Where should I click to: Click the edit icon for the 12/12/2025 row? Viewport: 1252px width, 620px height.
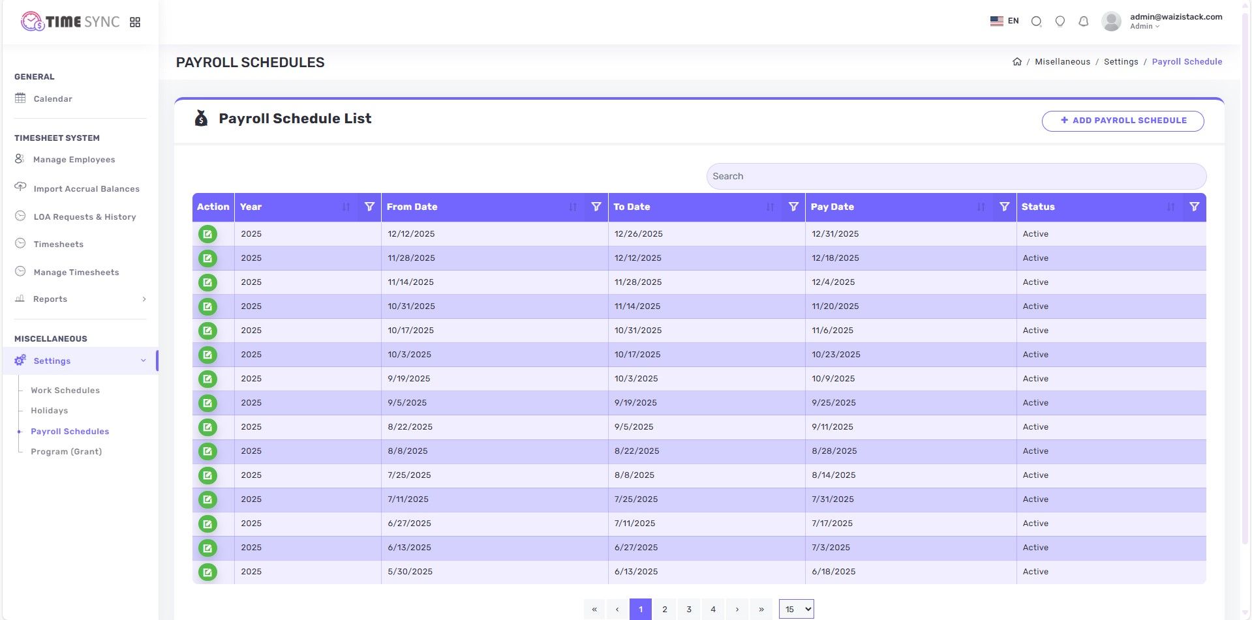tap(207, 234)
